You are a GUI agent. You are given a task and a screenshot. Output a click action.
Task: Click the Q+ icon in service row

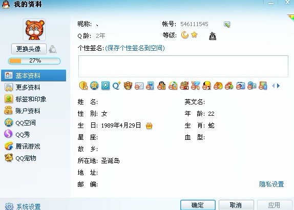(x=117, y=86)
